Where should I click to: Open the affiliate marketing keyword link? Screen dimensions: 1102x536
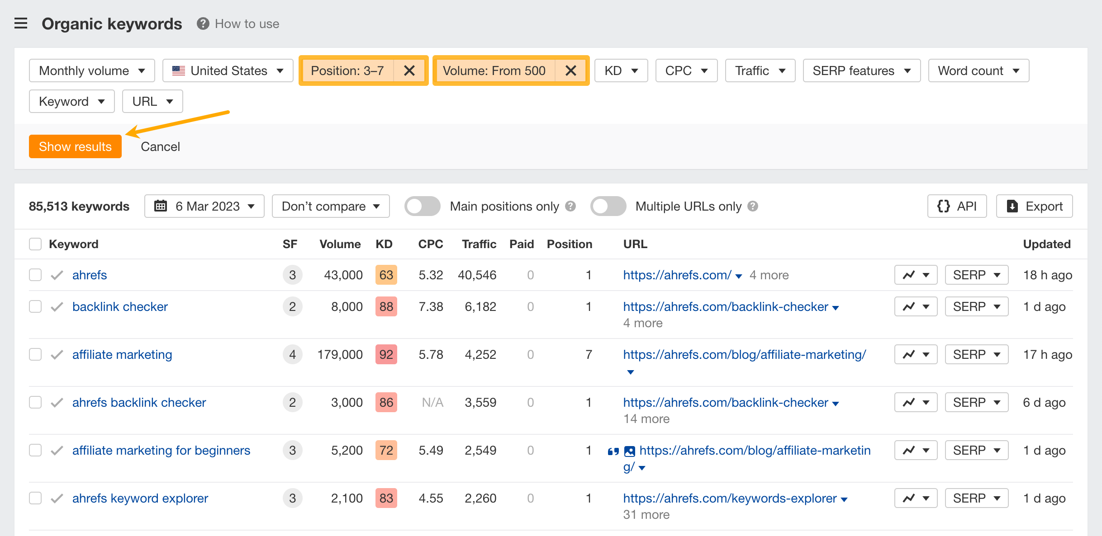click(122, 354)
